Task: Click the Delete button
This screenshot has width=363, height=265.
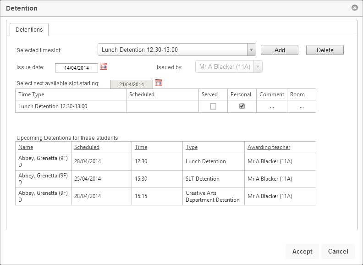Action: pos(325,50)
